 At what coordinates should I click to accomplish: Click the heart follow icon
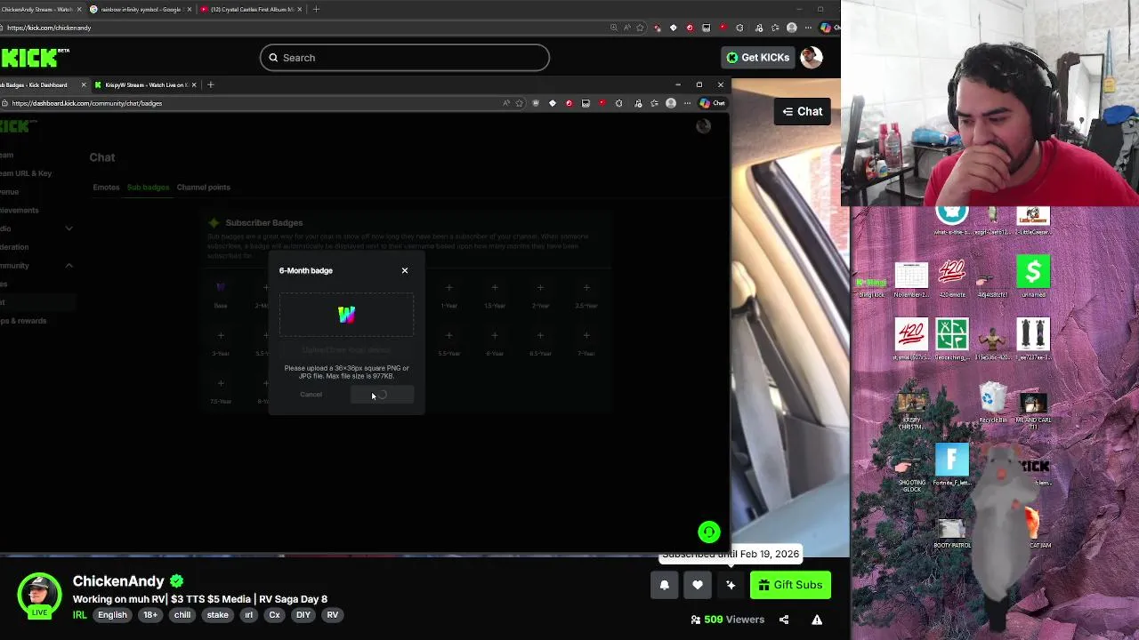(x=698, y=585)
